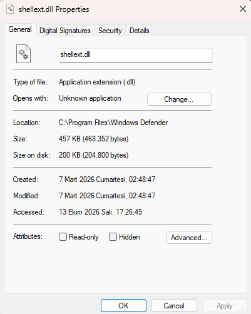This screenshot has width=251, height=314.
Task: Click the Created date value
Action: click(x=107, y=180)
